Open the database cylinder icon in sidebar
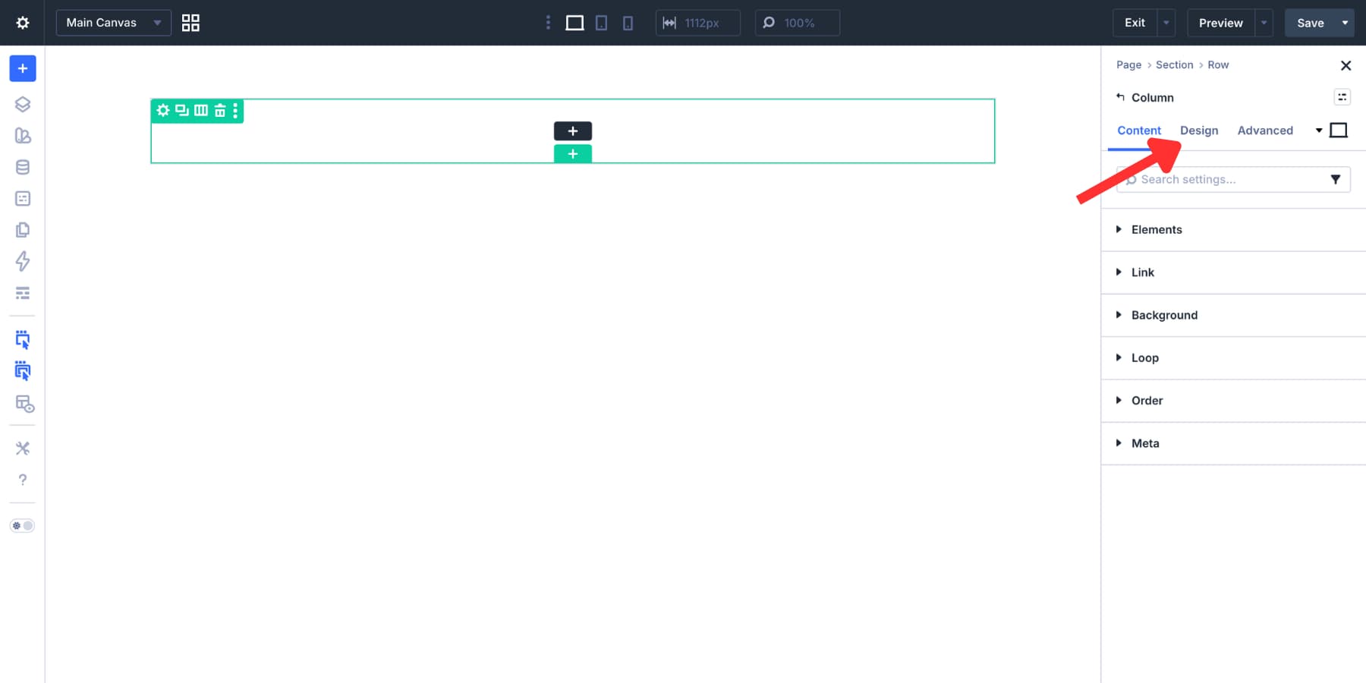This screenshot has width=1366, height=683. tap(23, 167)
